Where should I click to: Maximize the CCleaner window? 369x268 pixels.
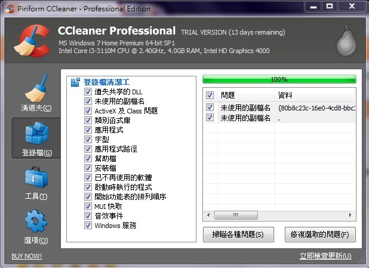point(330,7)
